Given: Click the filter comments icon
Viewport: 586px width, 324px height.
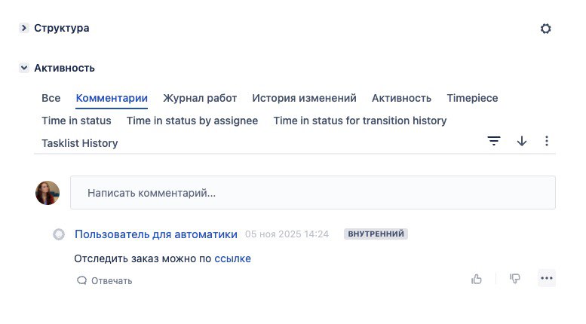Looking at the screenshot, I should 494,142.
